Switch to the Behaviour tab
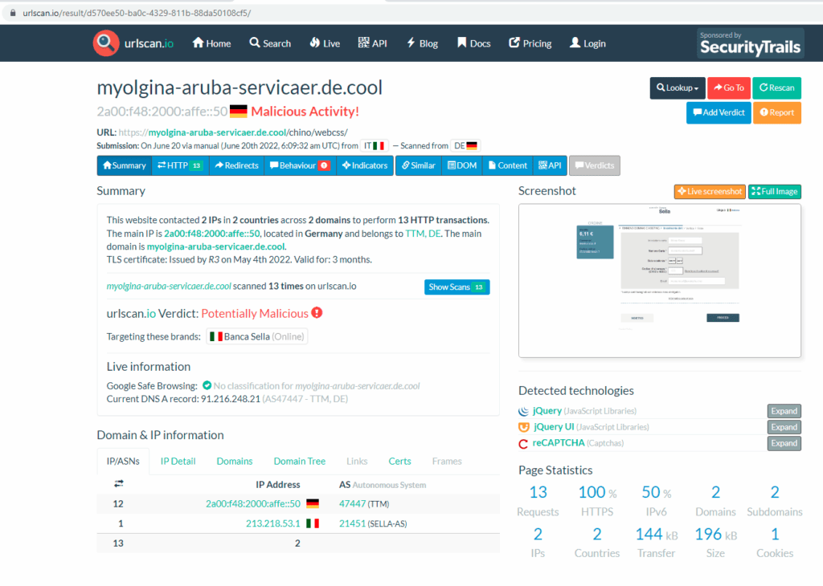The image size is (823, 586). point(300,165)
